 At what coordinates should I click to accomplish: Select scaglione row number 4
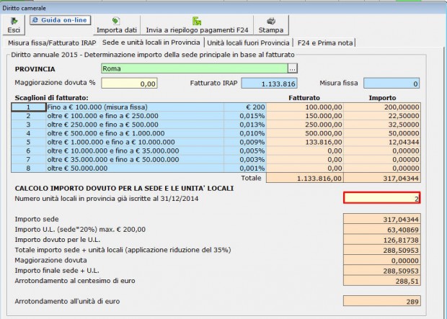click(28, 133)
